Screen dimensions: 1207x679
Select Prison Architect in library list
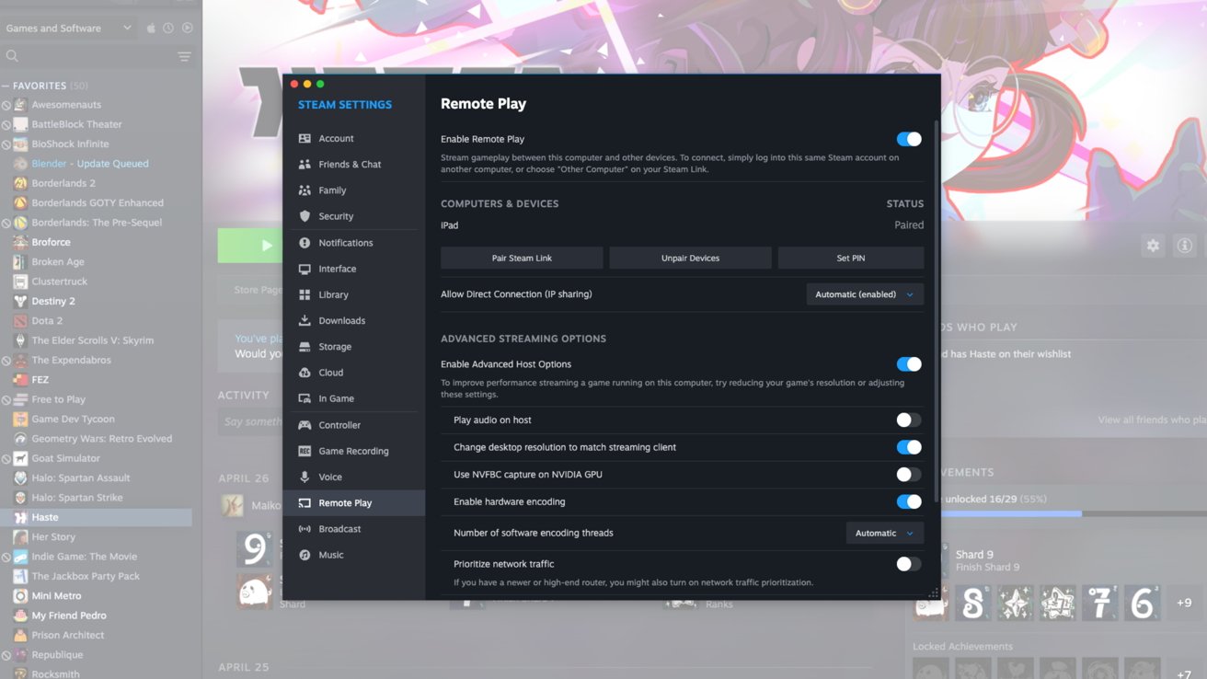68,635
